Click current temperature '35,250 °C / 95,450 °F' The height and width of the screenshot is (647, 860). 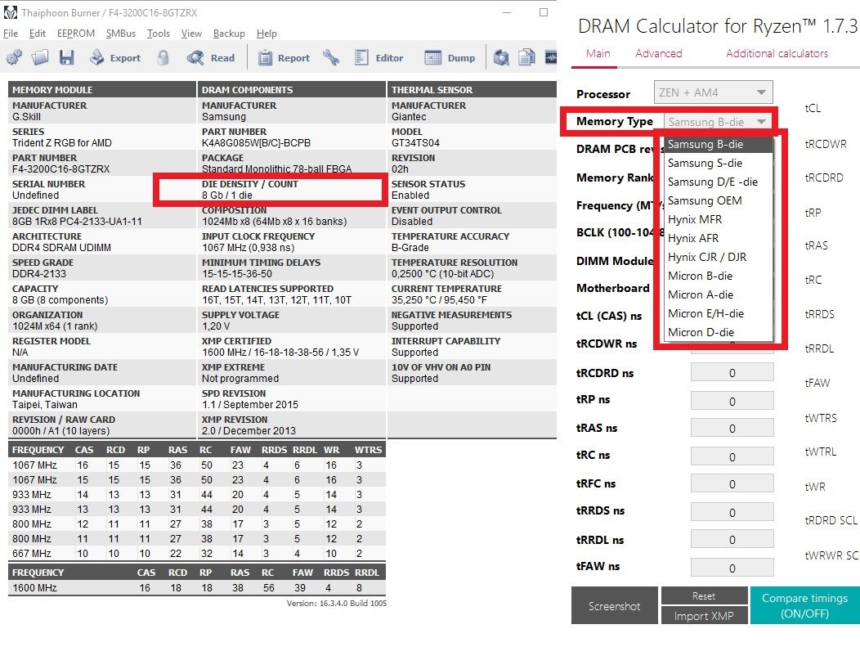coord(441,300)
